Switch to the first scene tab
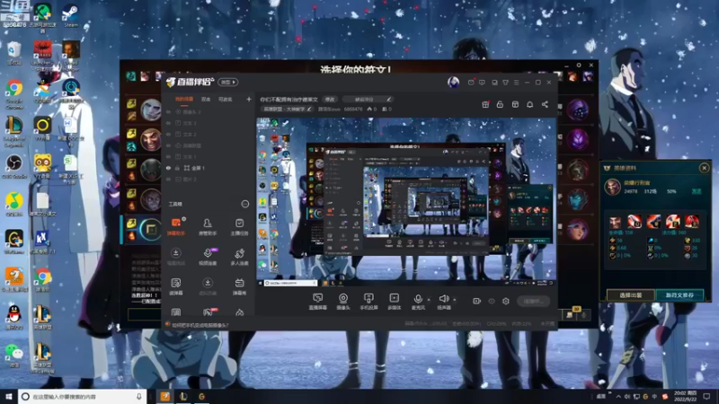This screenshot has height=404, width=719. (184, 99)
